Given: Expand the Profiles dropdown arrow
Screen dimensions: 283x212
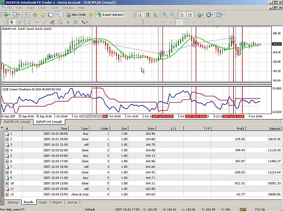Looking at the screenshot, I should click(19, 15).
